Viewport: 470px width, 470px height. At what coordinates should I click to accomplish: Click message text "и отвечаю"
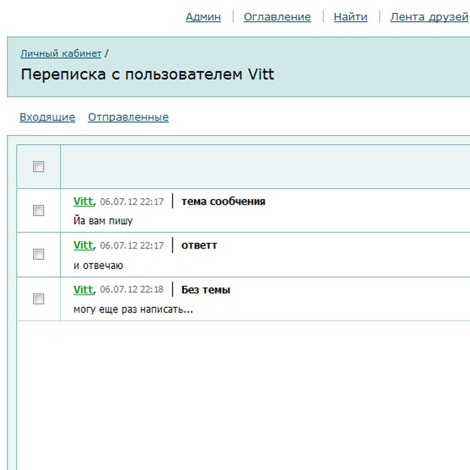click(x=98, y=266)
